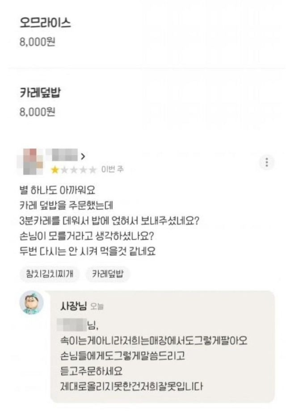Click the 오므라이스 8,000원 price
The height and width of the screenshot is (414, 286).
37,42
